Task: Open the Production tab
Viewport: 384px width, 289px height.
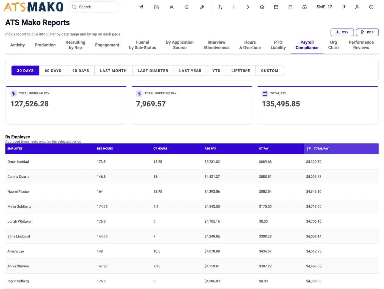Action: (x=45, y=45)
